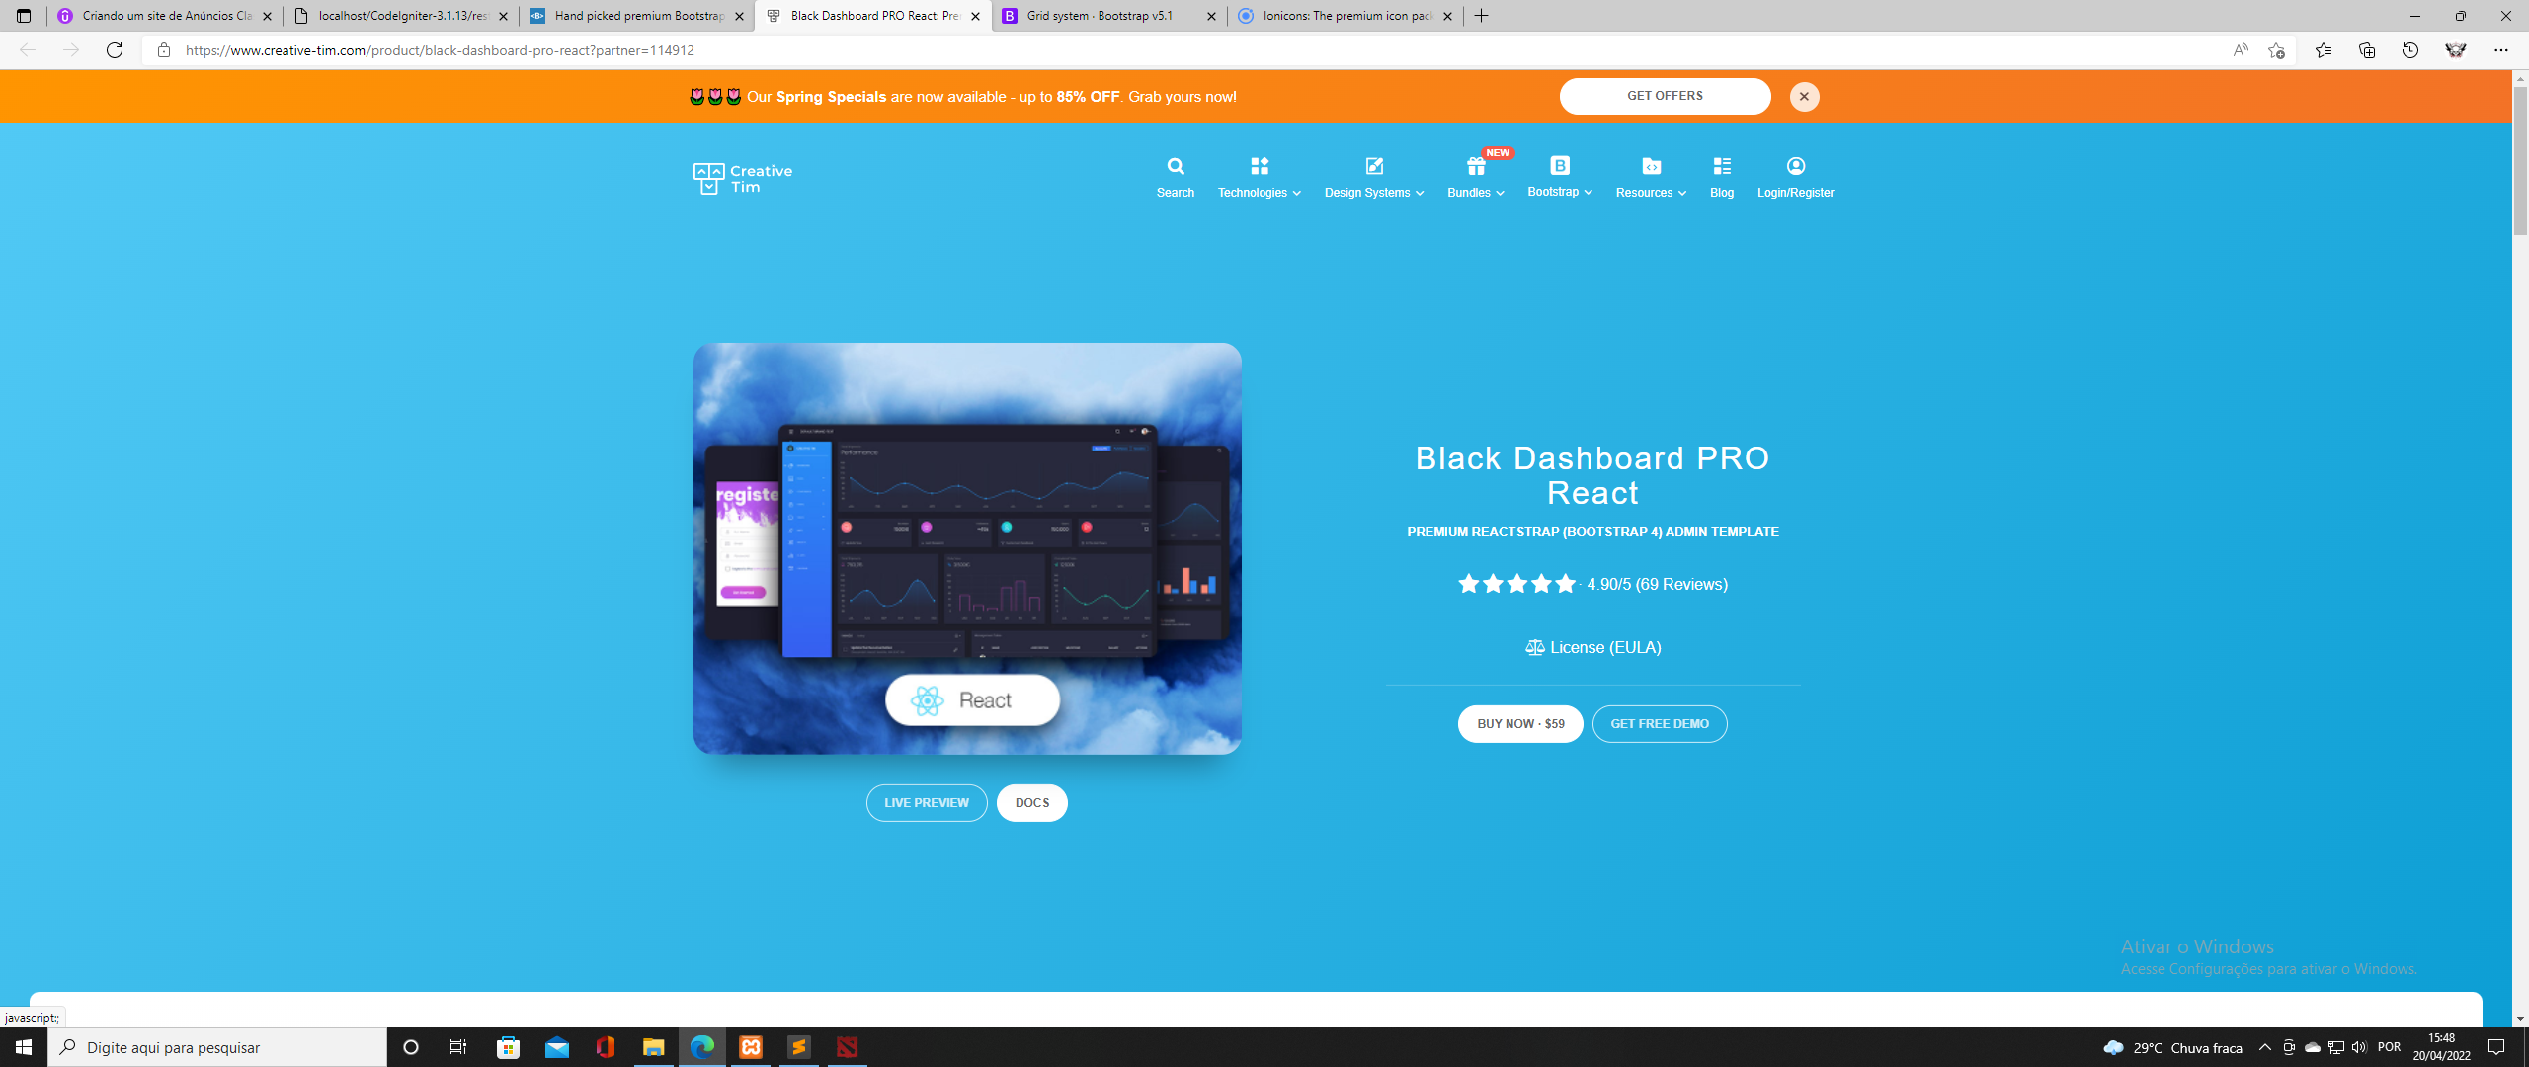
Task: Open the taskbar volume control
Action: tap(2359, 1047)
